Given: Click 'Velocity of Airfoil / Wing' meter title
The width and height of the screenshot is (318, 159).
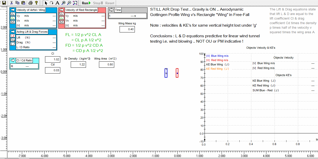Looking at the screenshot, I should pyautogui.click(x=31, y=10).
